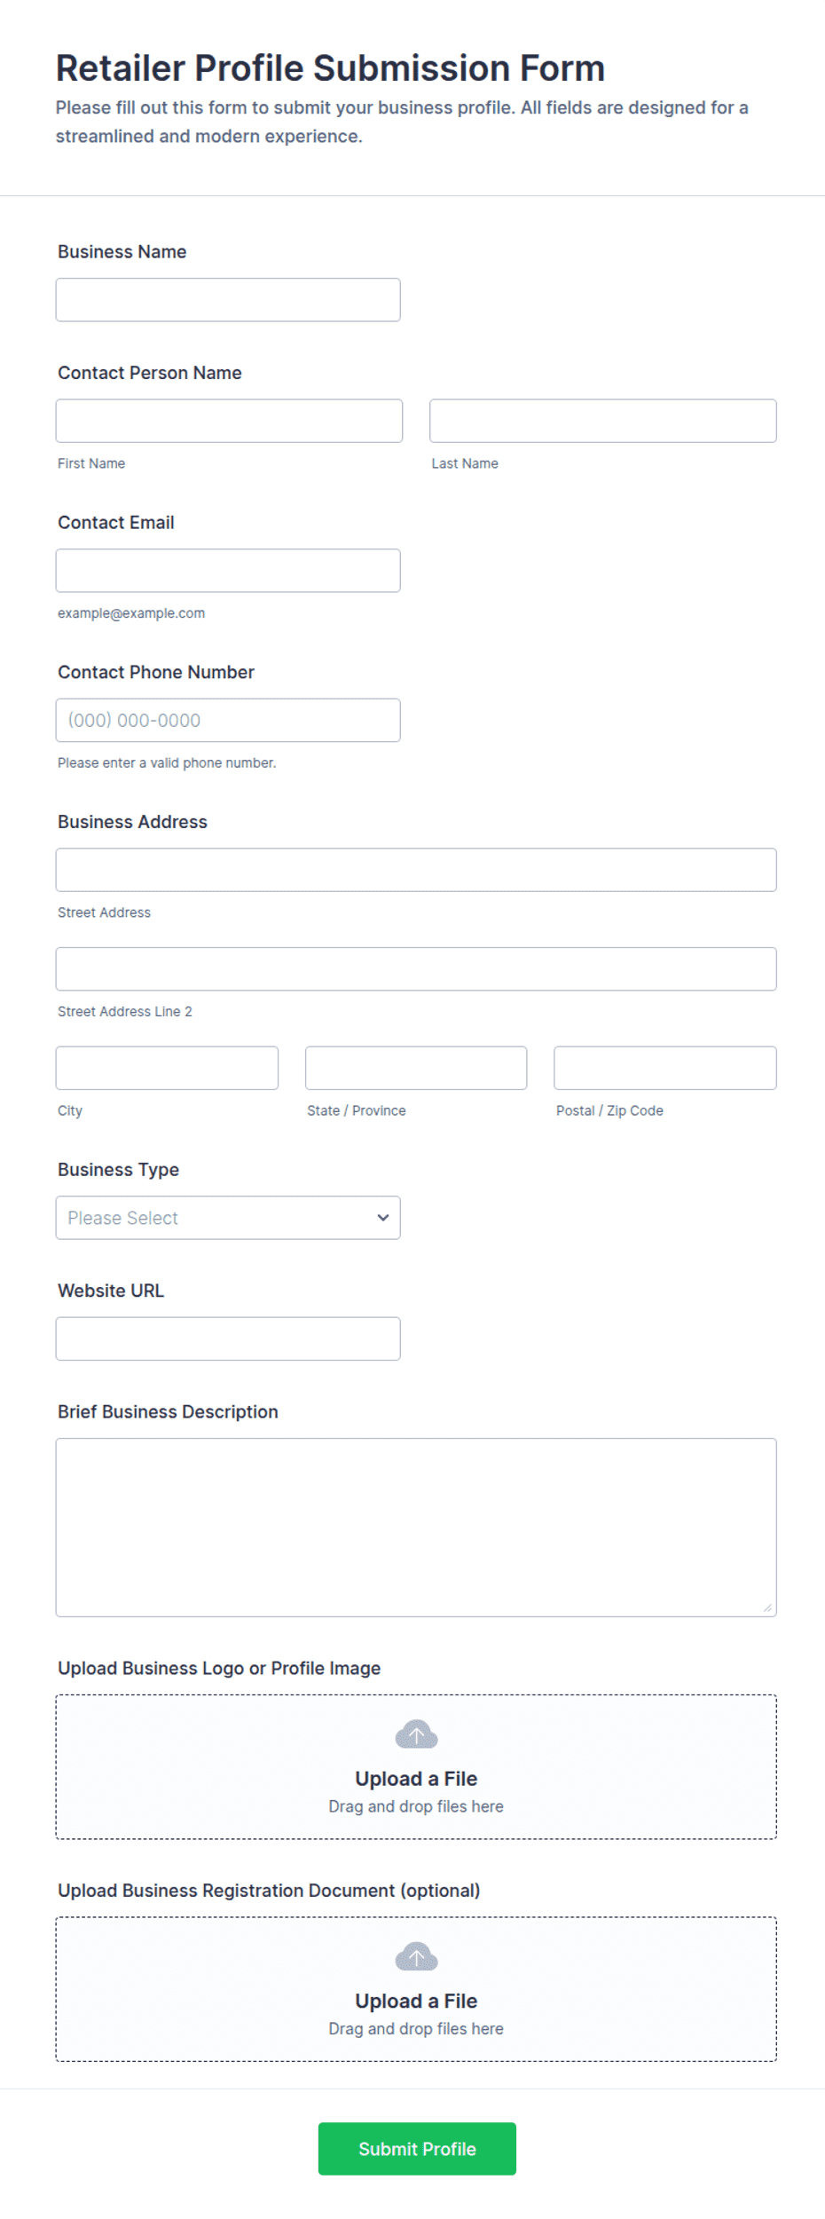Click the Brief Business Description textarea

[416, 1527]
